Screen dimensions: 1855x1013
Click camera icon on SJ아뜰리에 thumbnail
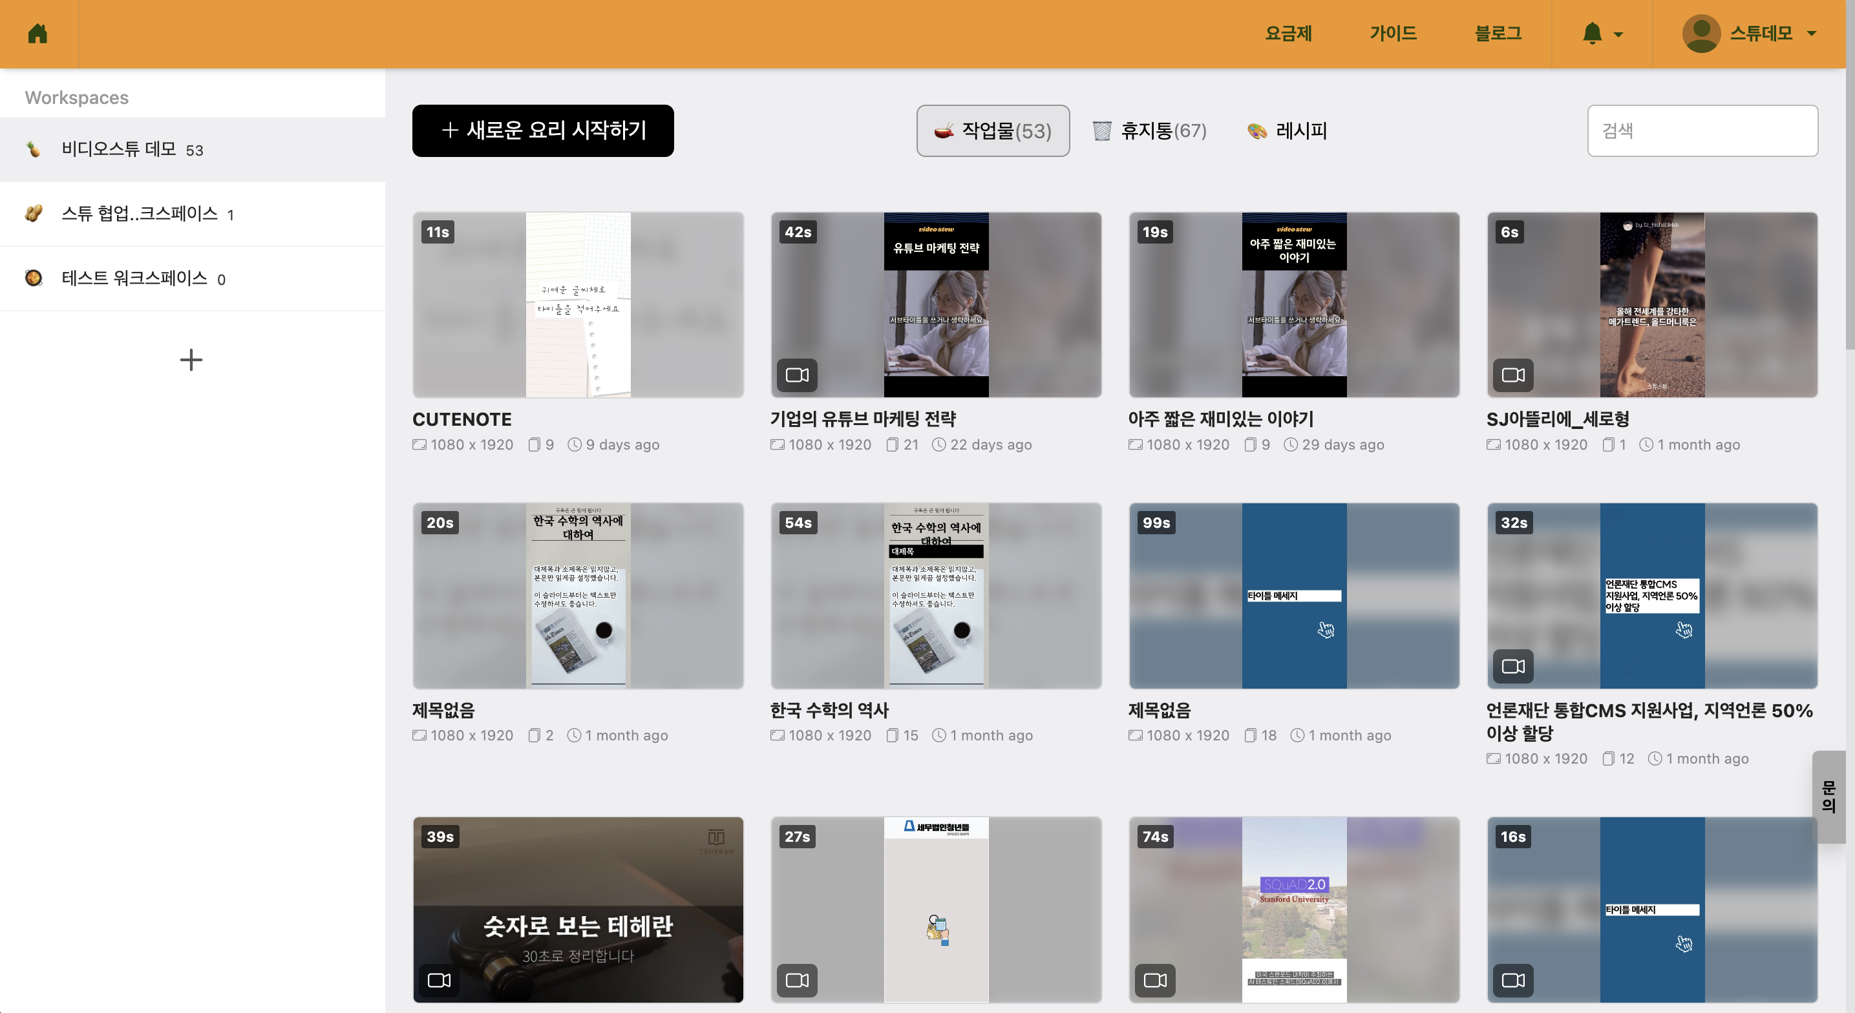click(1513, 375)
